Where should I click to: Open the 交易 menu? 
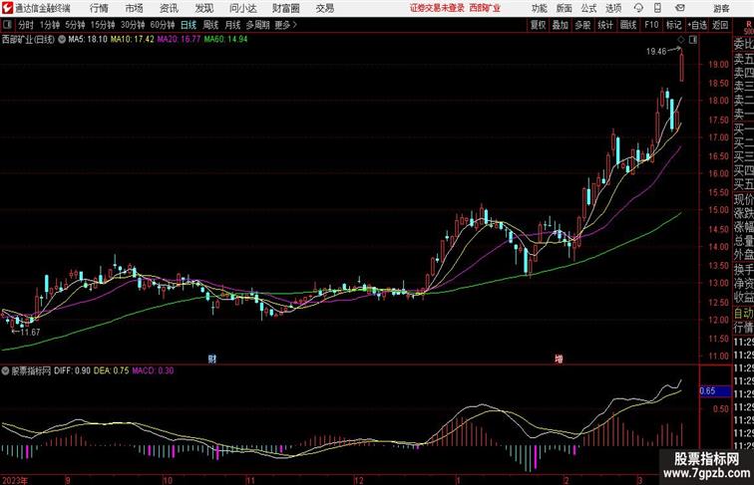coord(324,8)
